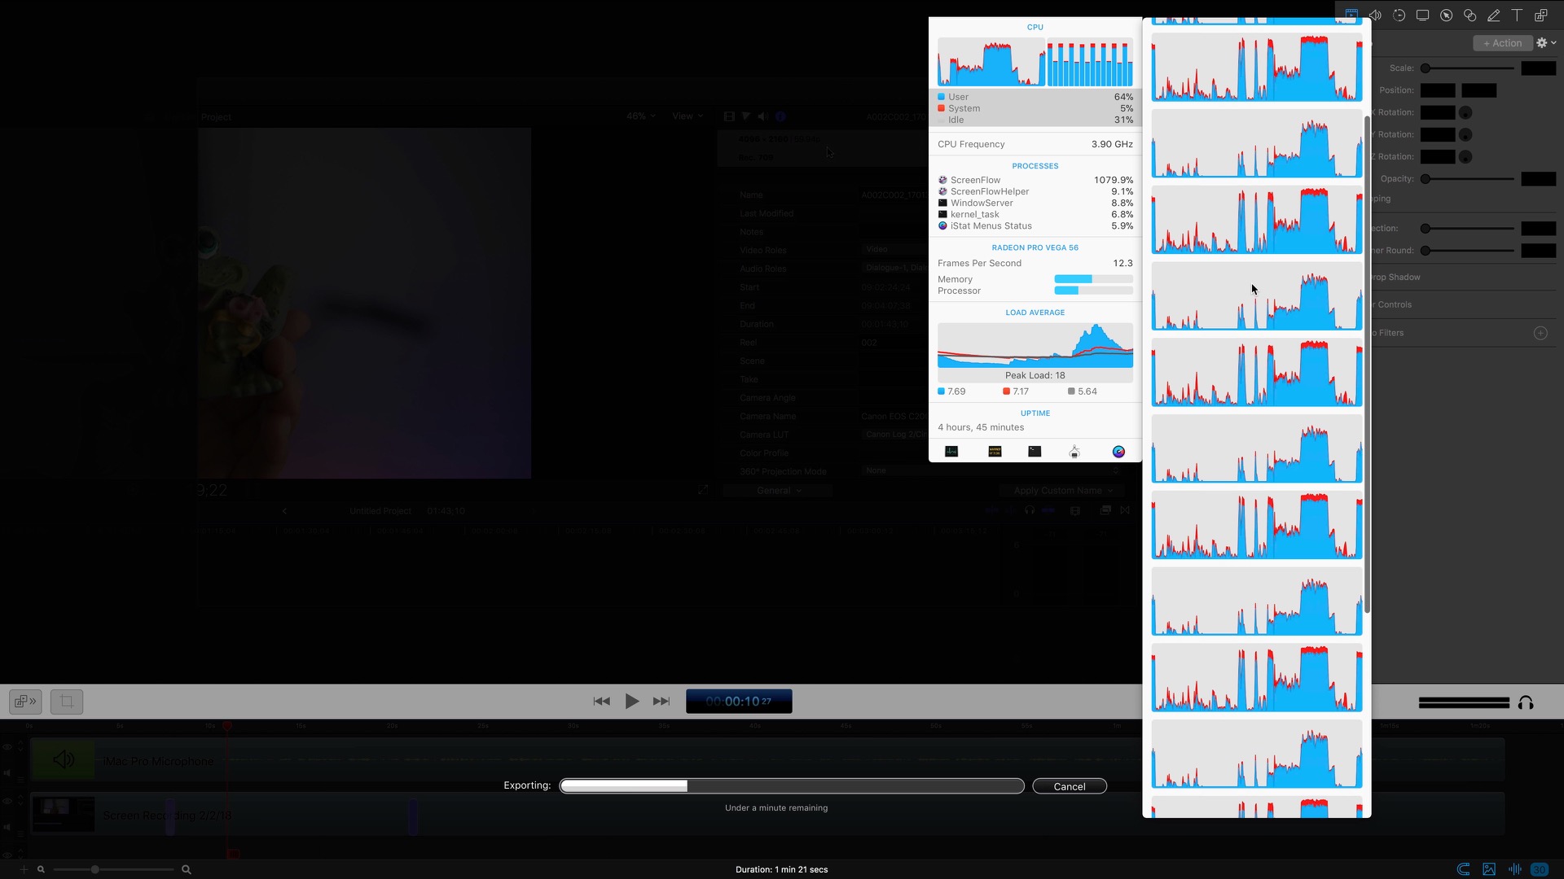Image resolution: width=1564 pixels, height=879 pixels.
Task: Switch to the Callout properties tab
Action: click(1446, 15)
